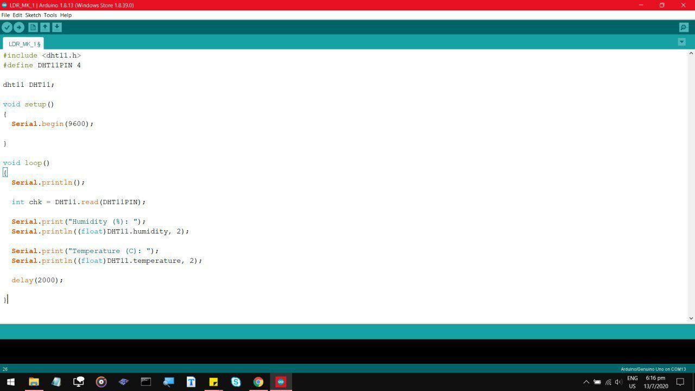695x391 pixels.
Task: Click the 'Humidity (%): ' print line
Action: coord(79,222)
